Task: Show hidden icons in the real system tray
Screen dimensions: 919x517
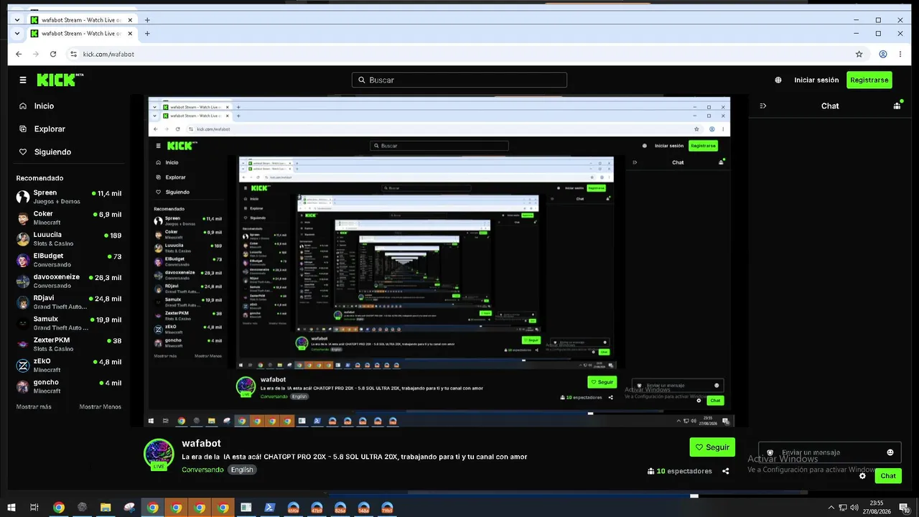Action: (832, 508)
